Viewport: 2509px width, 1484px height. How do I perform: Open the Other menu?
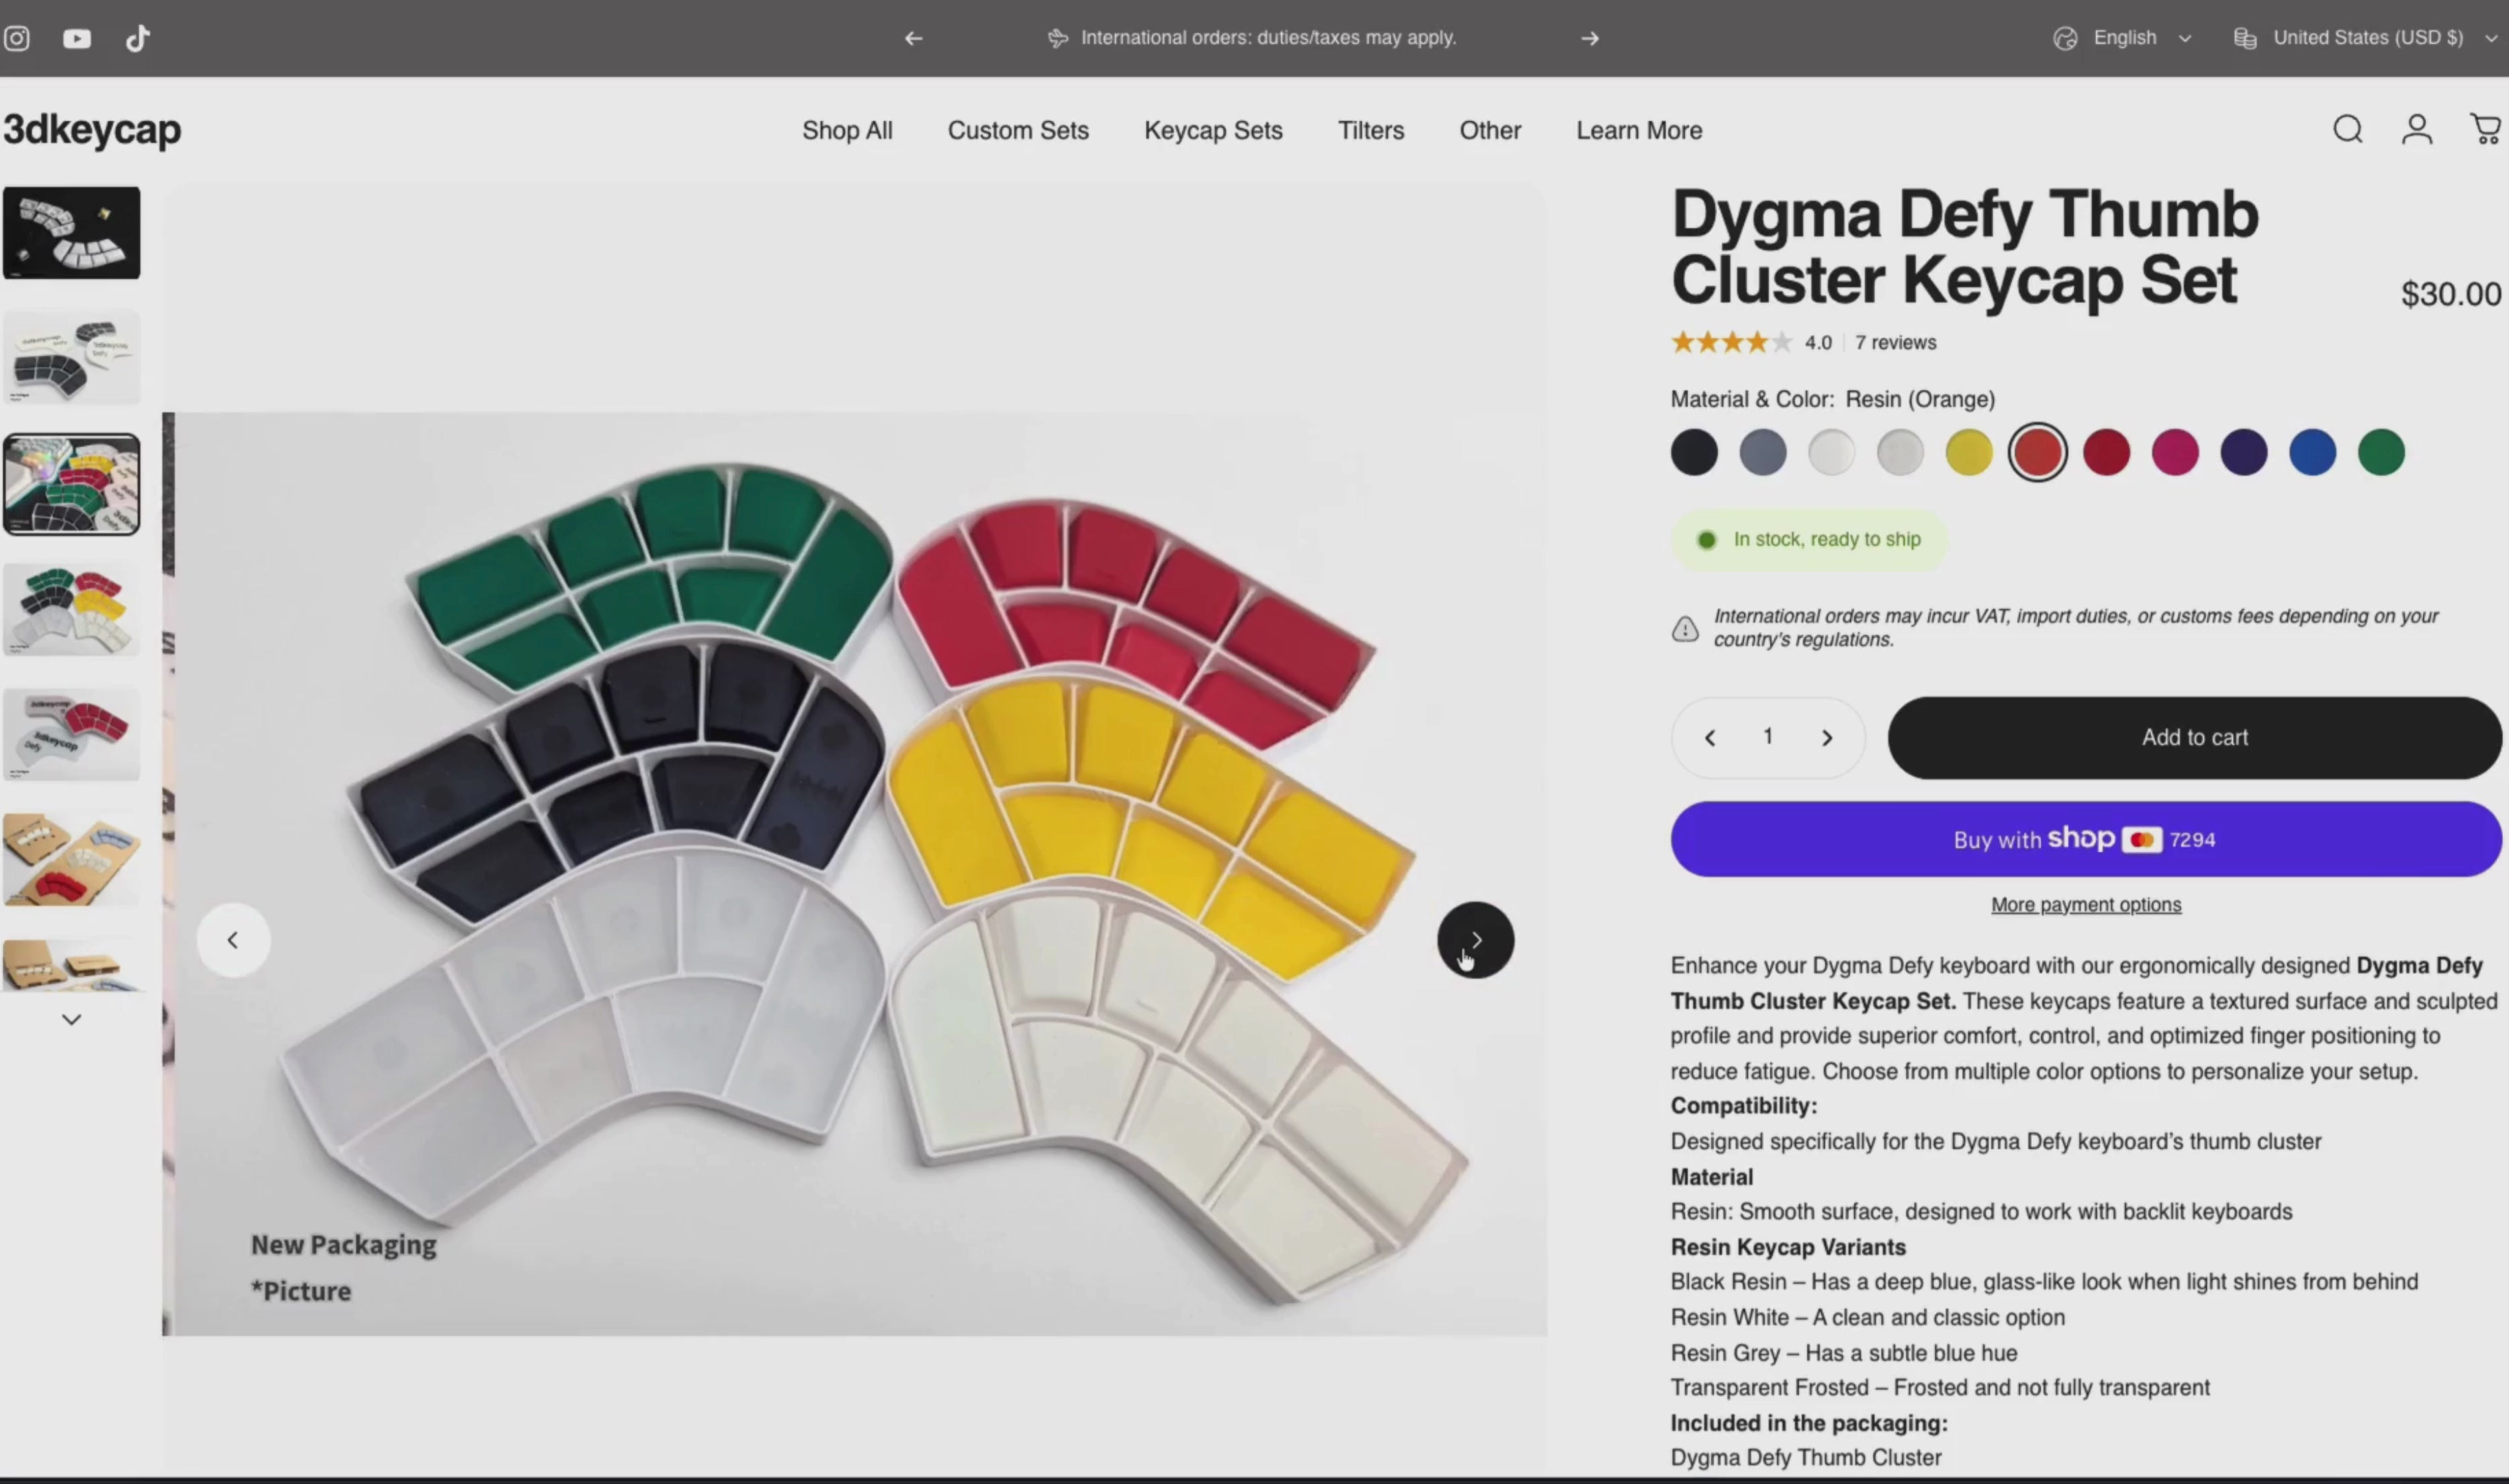(x=1490, y=130)
